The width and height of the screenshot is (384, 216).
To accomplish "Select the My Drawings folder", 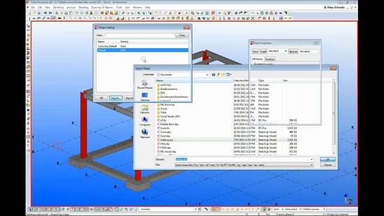I will [167, 104].
